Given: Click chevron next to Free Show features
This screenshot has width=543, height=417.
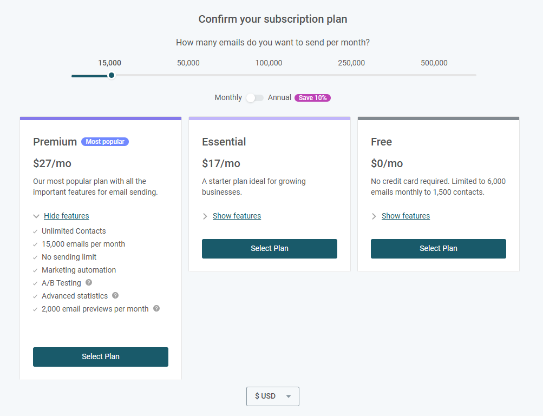Looking at the screenshot, I should [374, 216].
